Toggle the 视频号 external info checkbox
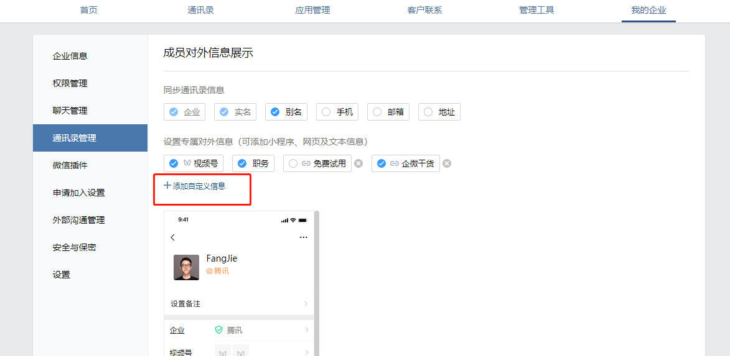The width and height of the screenshot is (730, 356). tap(174, 163)
